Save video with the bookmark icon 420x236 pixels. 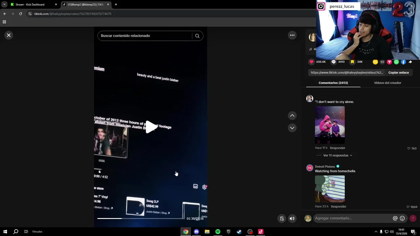[x=352, y=62]
